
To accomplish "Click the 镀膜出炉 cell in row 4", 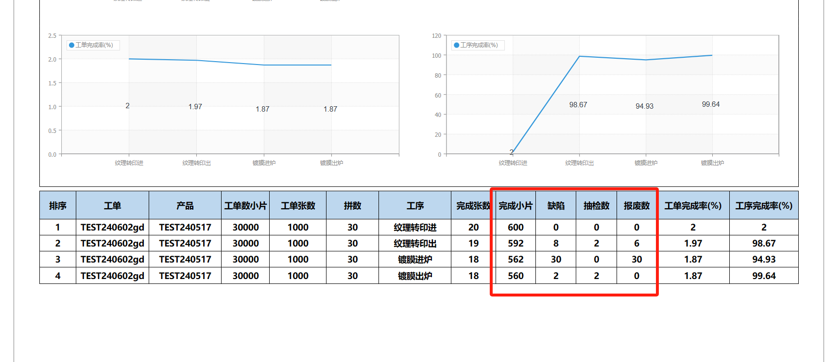I will coord(415,276).
